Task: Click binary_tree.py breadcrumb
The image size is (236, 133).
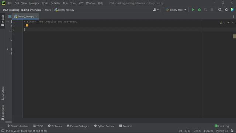Action: coord(64,10)
